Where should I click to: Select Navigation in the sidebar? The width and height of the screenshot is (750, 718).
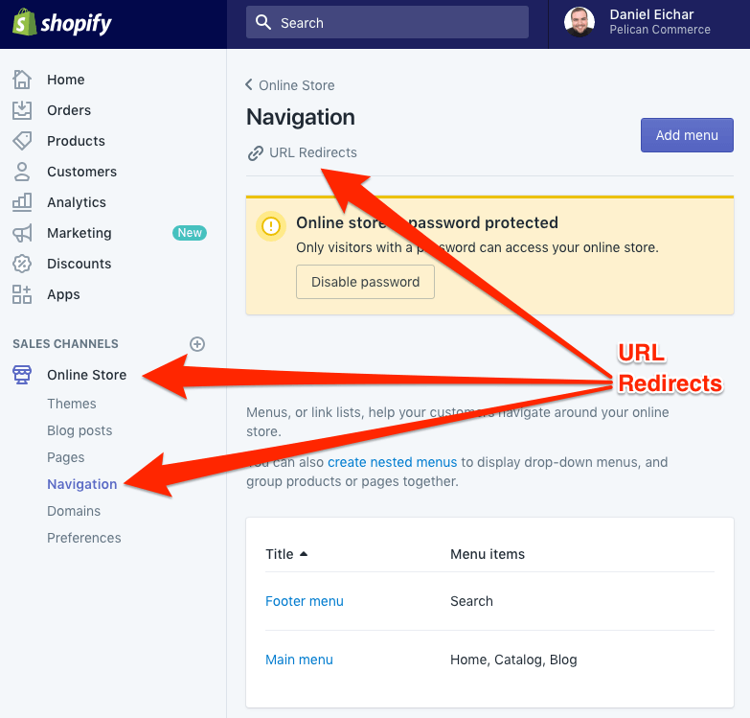tap(81, 484)
